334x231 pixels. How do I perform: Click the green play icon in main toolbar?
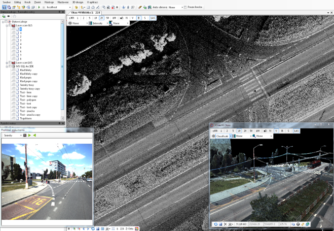[x=39, y=7]
